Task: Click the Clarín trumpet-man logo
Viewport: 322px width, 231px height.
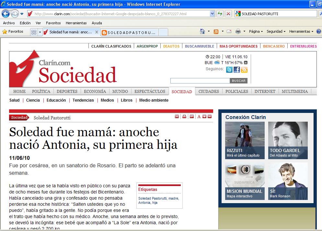Action: click(24, 69)
